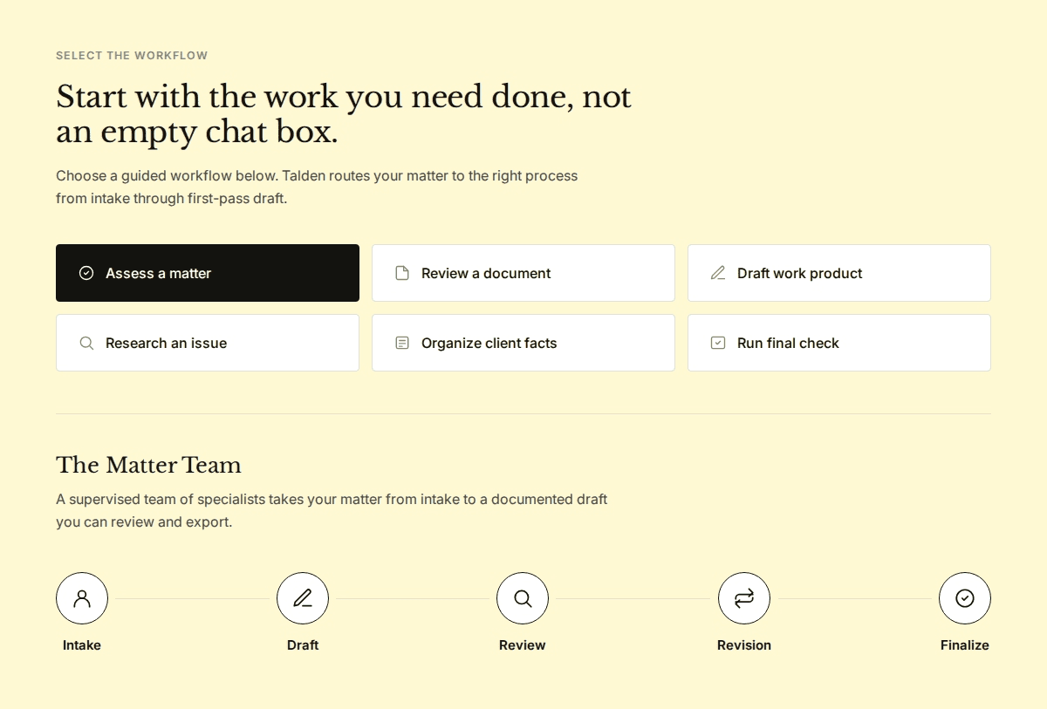
Task: Click the 'Start with the work you need done' headline
Action: pos(344,114)
